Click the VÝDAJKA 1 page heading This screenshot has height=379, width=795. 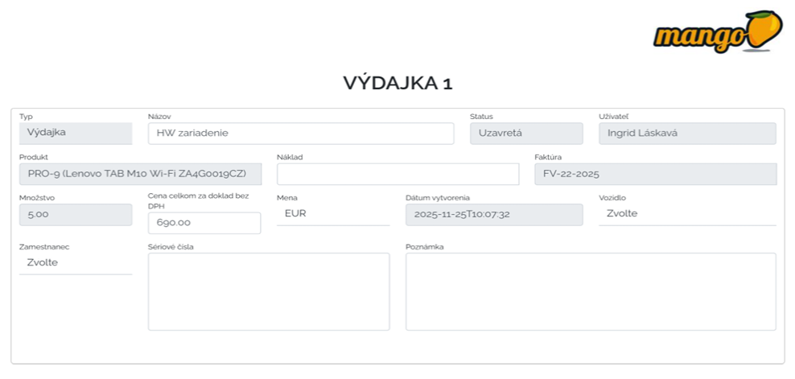[x=397, y=84]
